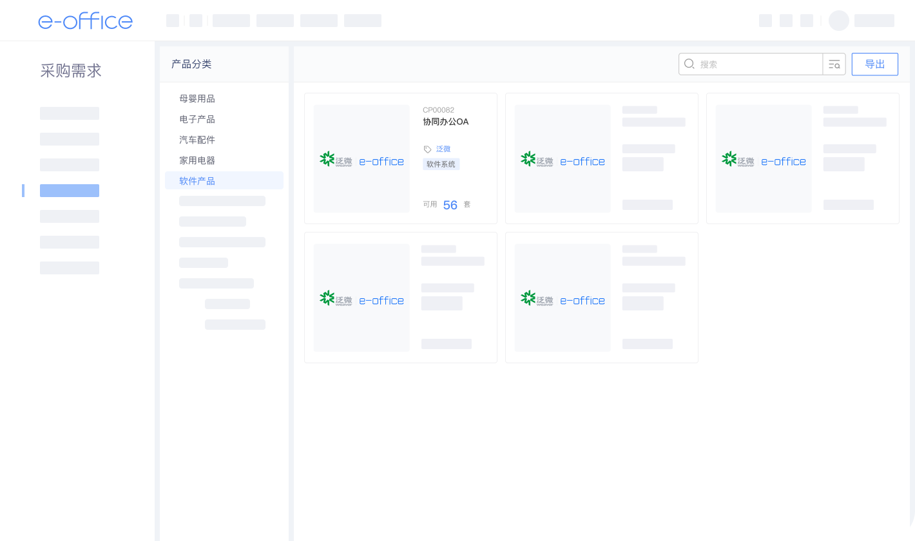Select 电子产品 category

(x=197, y=119)
